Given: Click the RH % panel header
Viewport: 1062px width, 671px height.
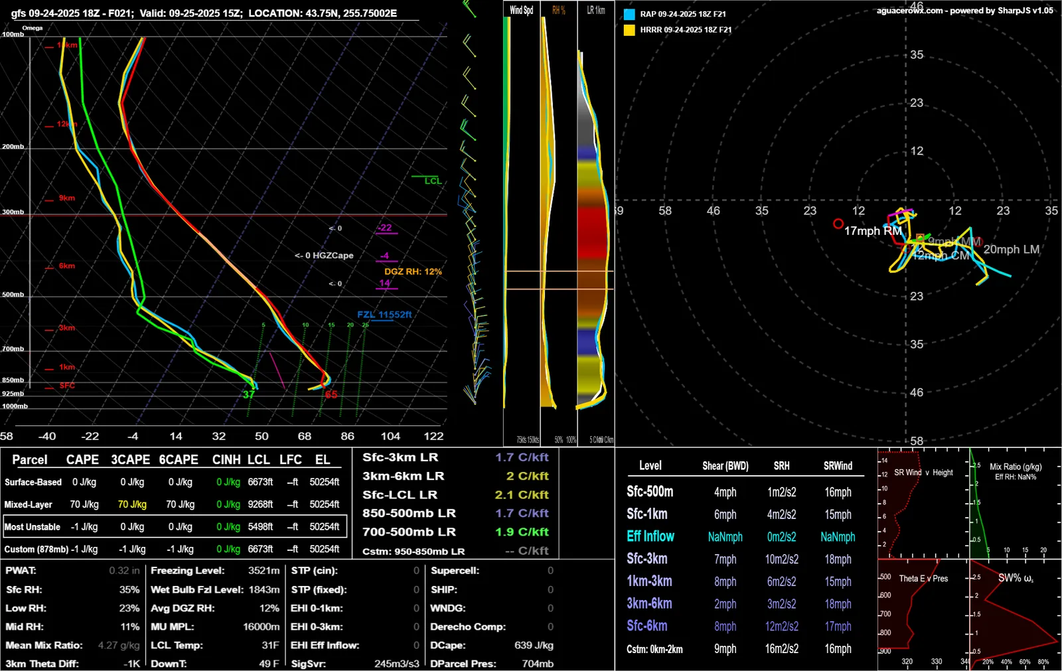Looking at the screenshot, I should [558, 10].
